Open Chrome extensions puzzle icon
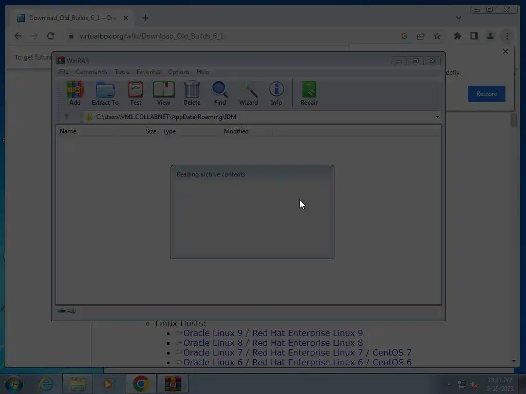This screenshot has height=394, width=526. tap(457, 36)
